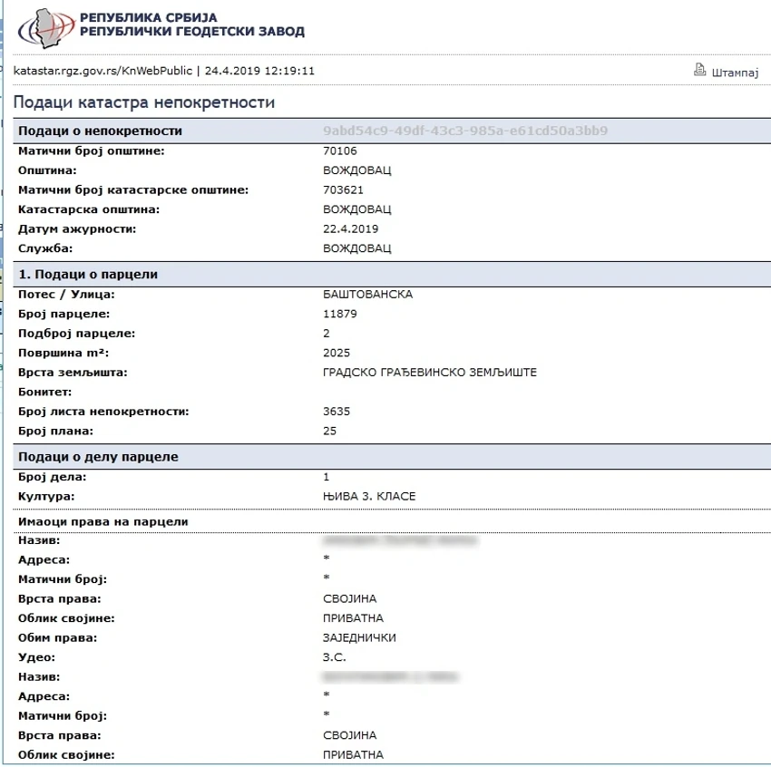Select the Подаци катастра непокретности page heading
771x767 pixels.
tap(144, 102)
